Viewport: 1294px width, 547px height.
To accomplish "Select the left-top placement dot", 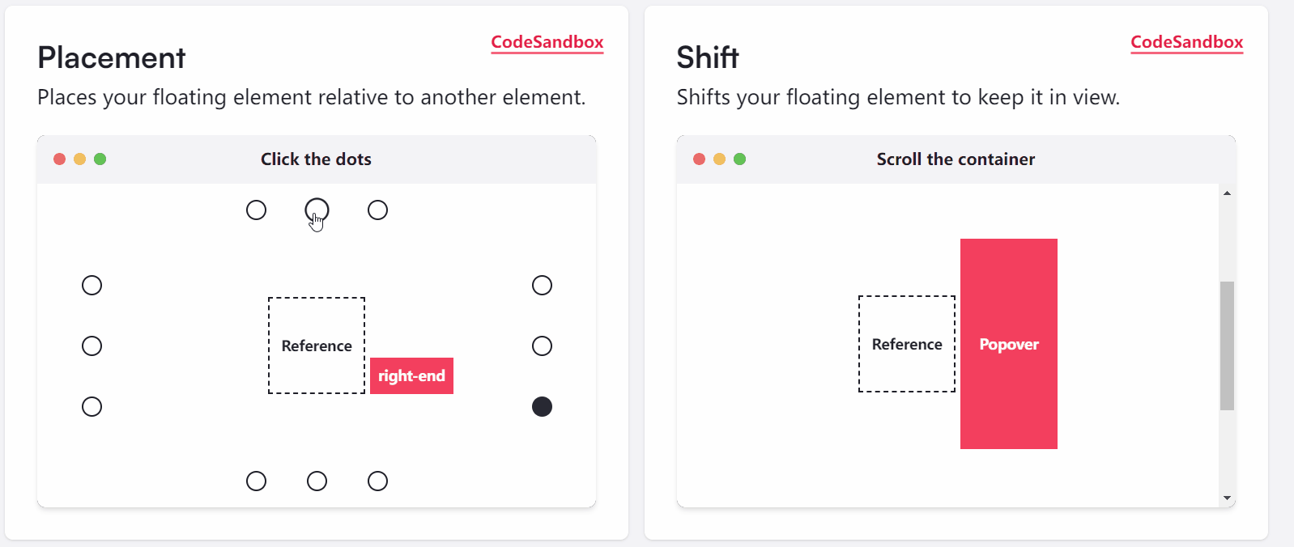I will pos(92,285).
